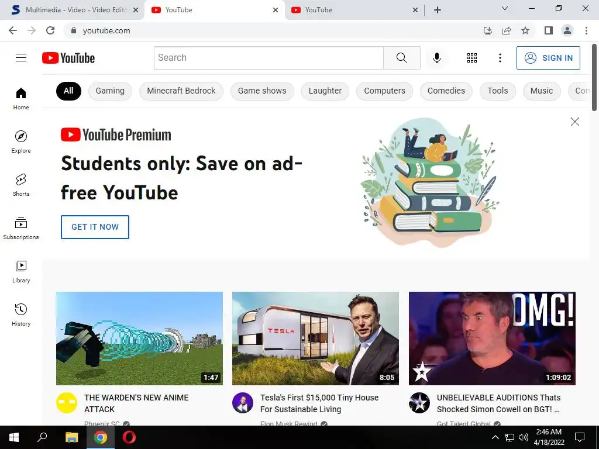Toggle Chrome side panel icon
This screenshot has height=449, width=599.
549,30
